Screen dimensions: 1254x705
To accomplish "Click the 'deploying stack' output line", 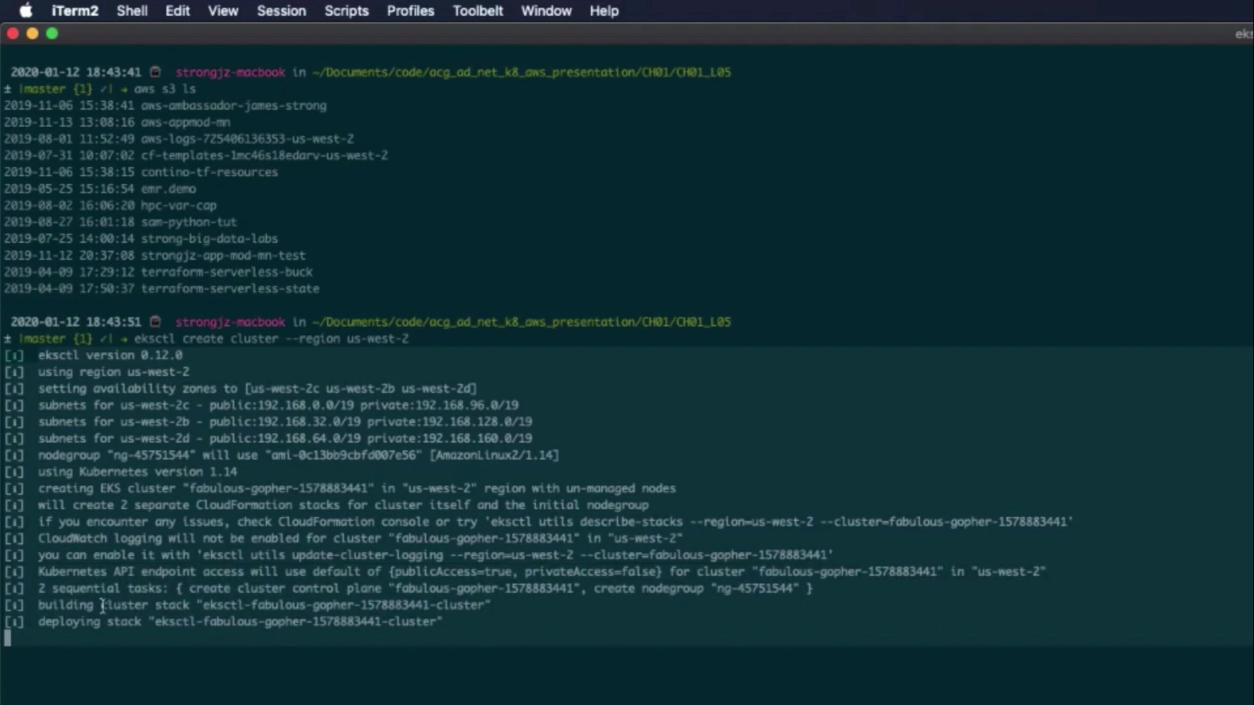I will 239,621.
